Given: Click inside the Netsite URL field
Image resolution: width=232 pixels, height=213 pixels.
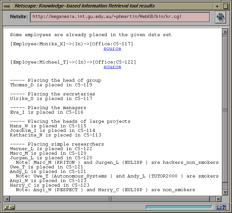Looking at the screenshot, I should pyautogui.click(x=120, y=17).
